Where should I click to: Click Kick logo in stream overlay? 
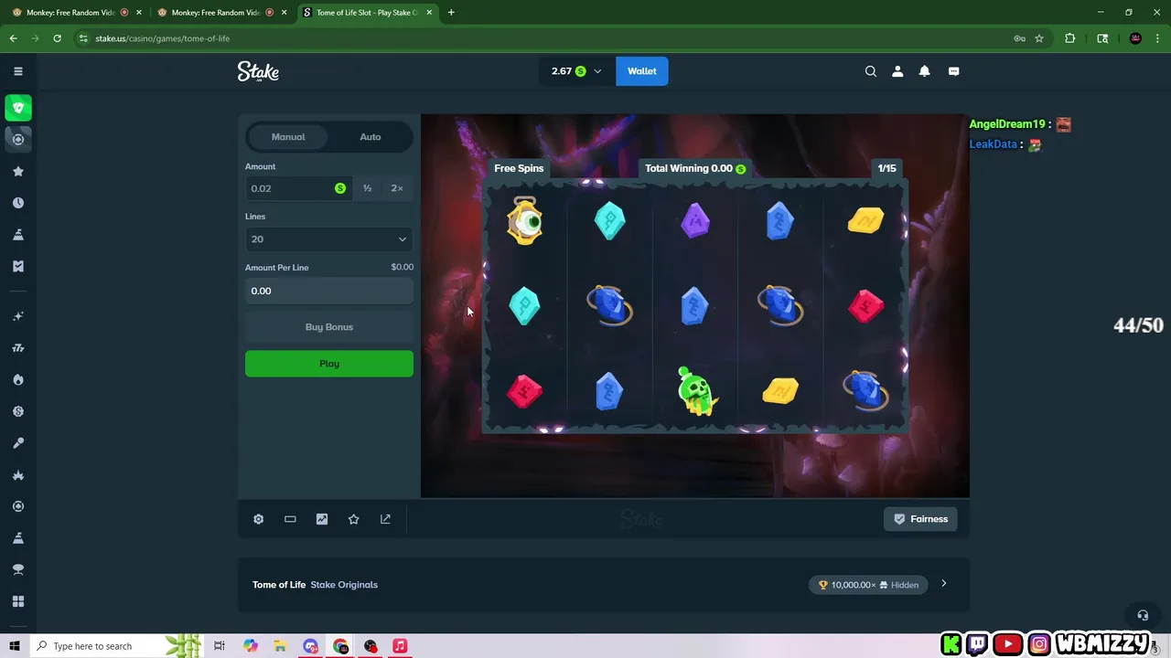pos(951,645)
